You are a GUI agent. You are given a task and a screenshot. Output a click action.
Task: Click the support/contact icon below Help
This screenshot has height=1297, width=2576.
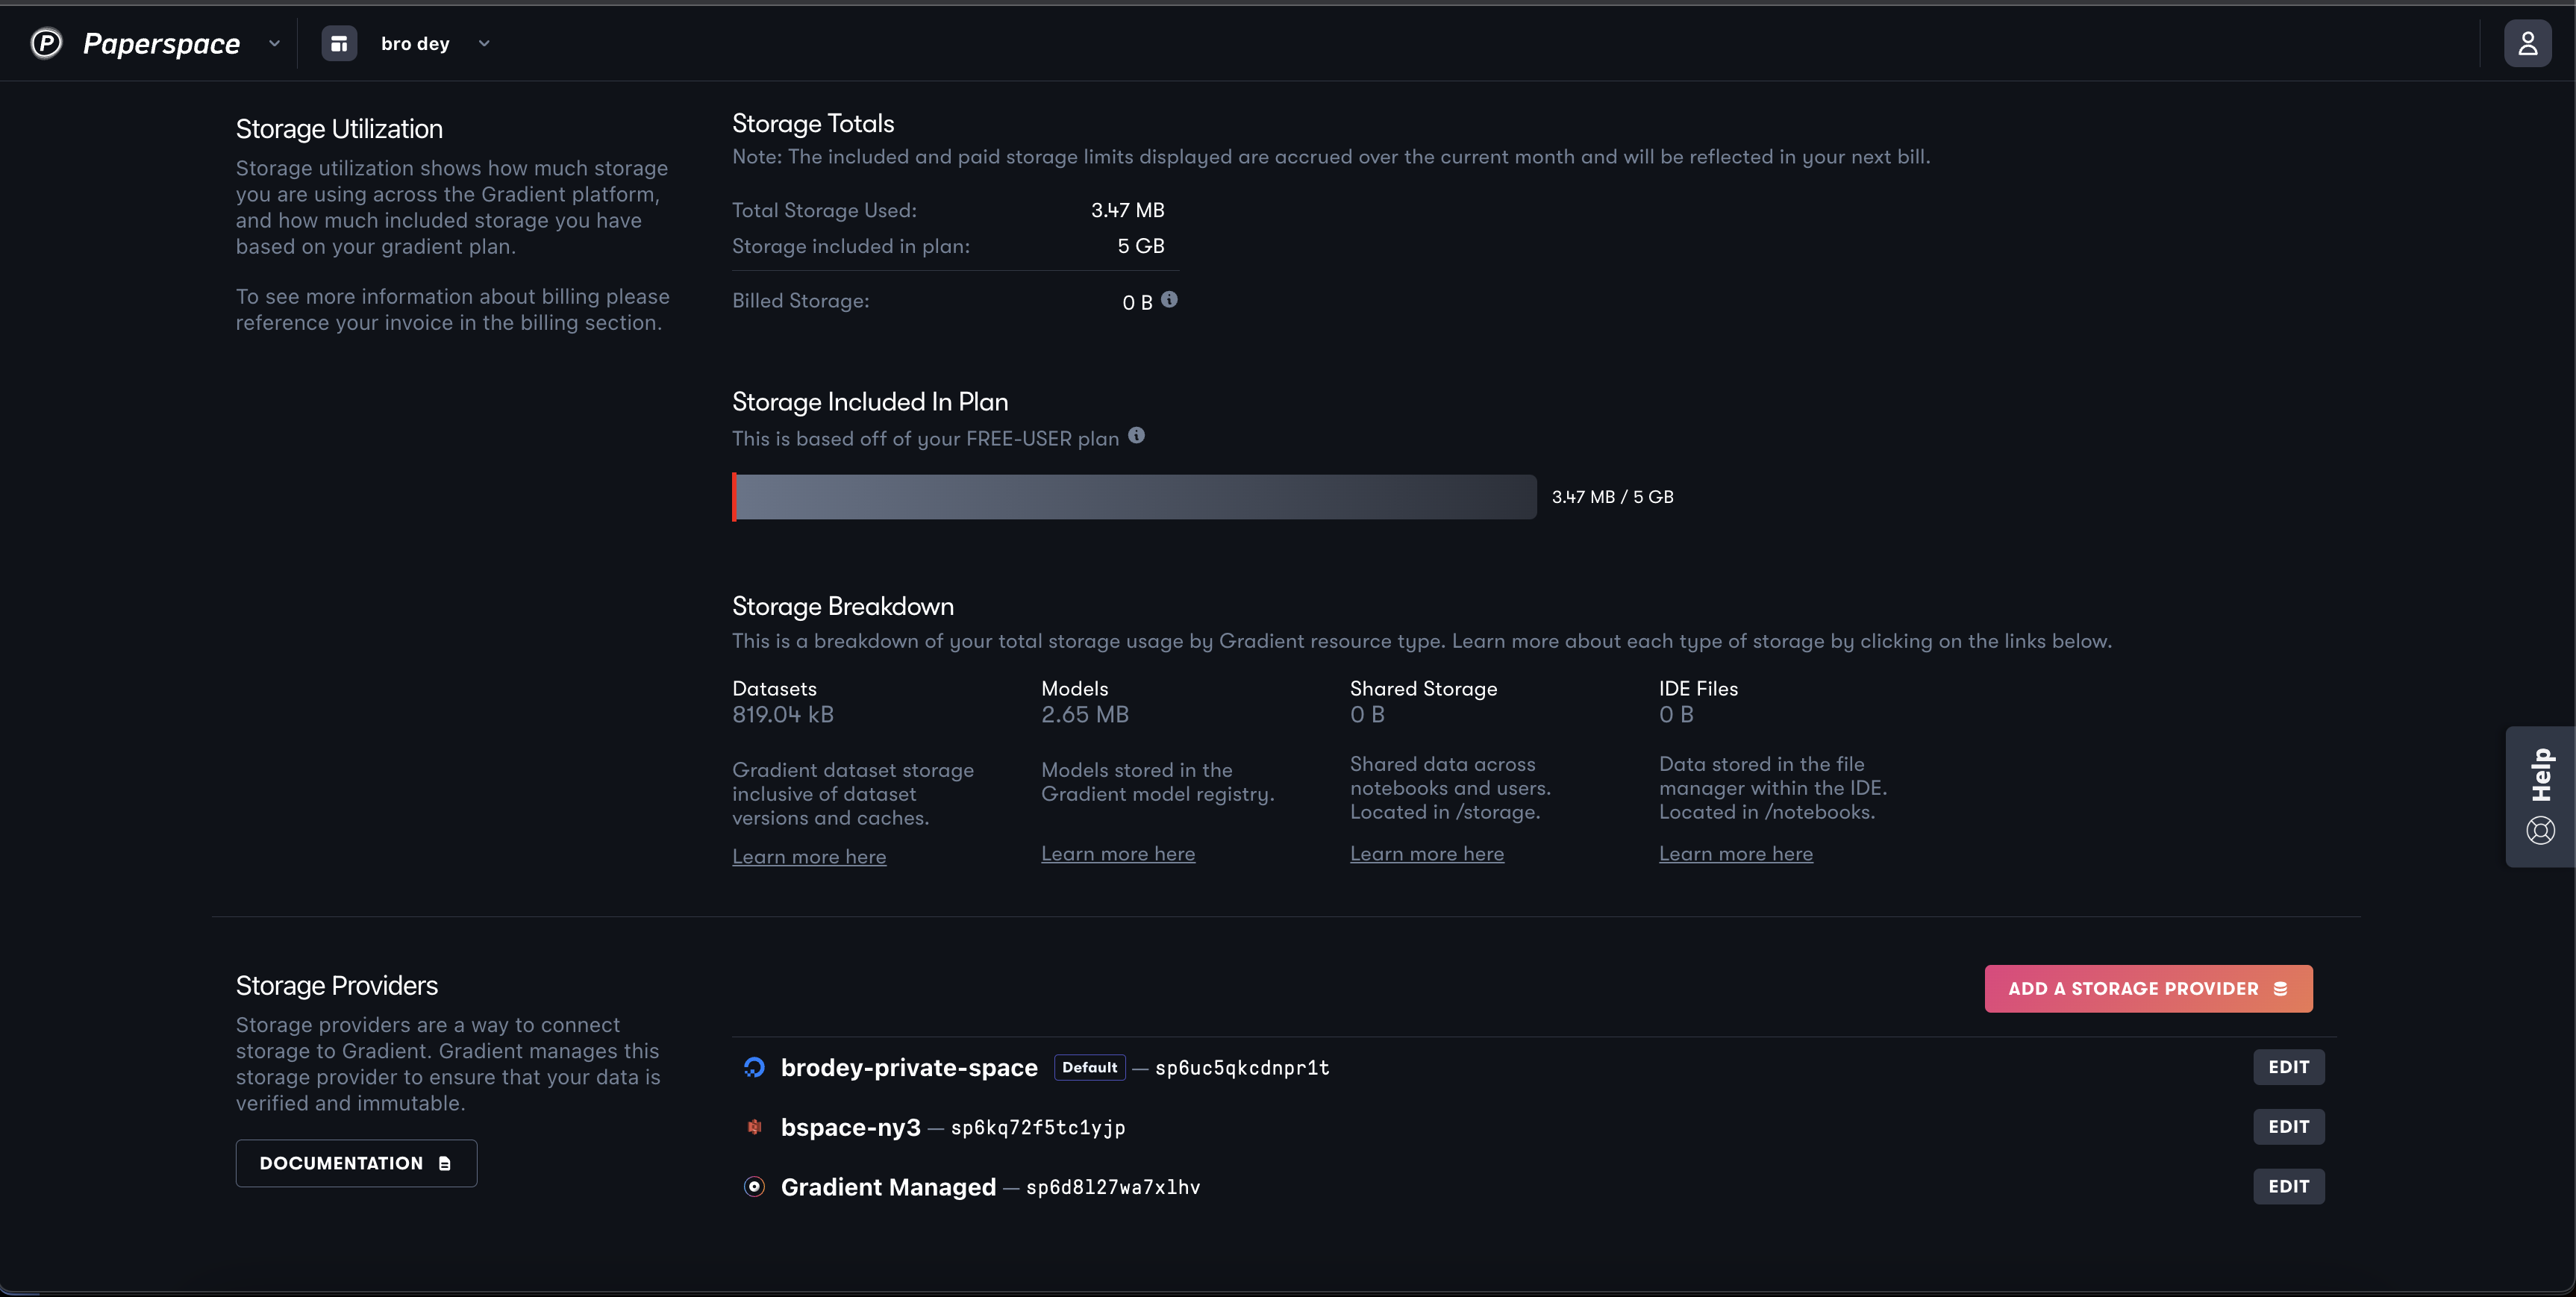tap(2539, 831)
